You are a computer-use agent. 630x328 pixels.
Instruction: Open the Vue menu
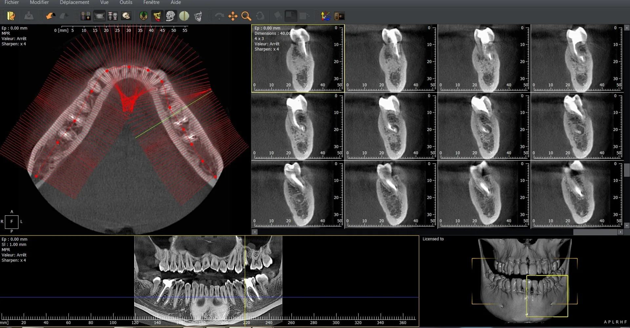coord(104,2)
